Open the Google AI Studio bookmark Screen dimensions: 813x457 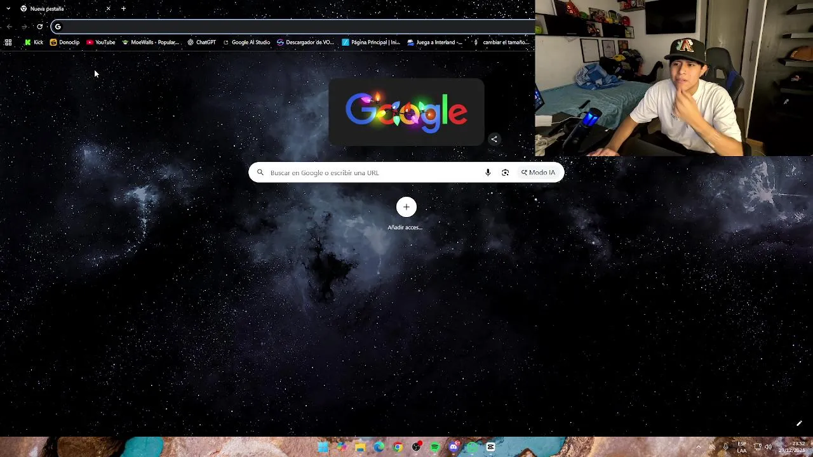tap(246, 43)
